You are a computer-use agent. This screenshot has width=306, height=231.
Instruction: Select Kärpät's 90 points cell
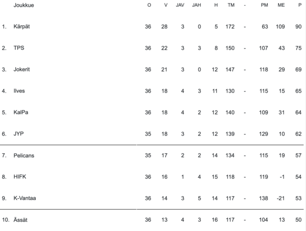(x=297, y=26)
